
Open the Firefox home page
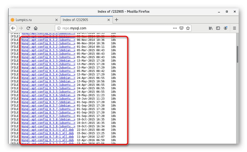tap(36, 28)
